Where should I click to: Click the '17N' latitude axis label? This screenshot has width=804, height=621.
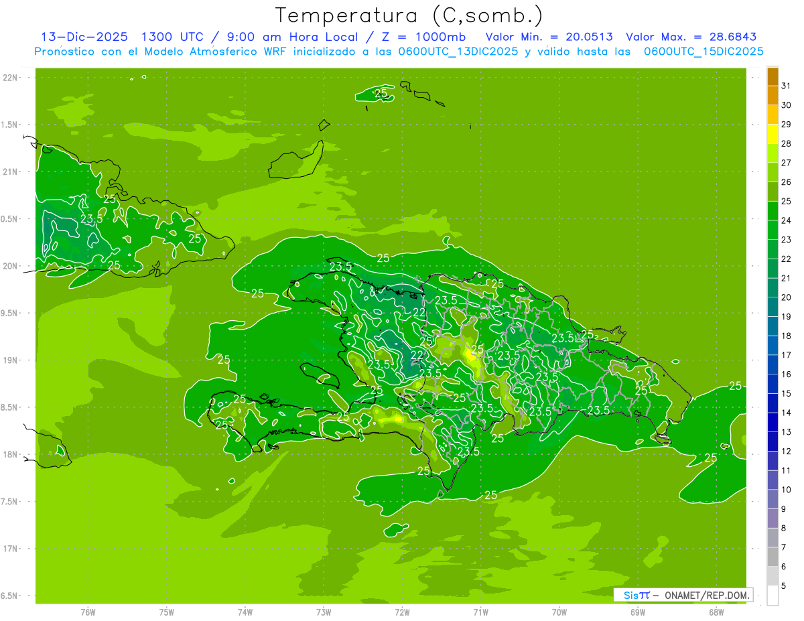tap(10, 549)
